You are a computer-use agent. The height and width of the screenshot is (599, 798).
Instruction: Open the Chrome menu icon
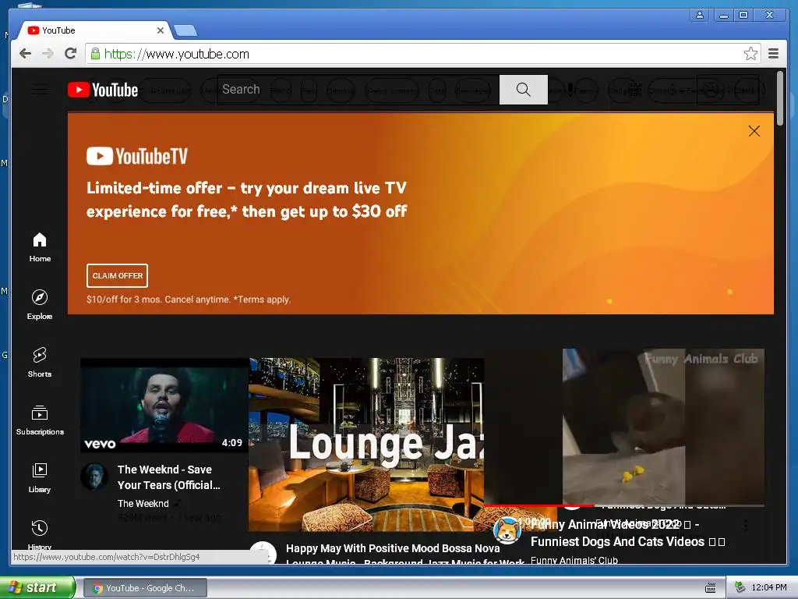pyautogui.click(x=774, y=54)
